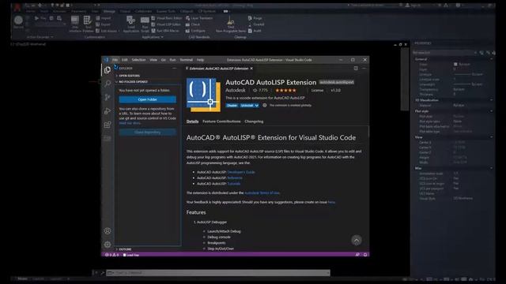Click the extension settings gear beside Uninstall
The image size is (506, 284).
click(265, 105)
